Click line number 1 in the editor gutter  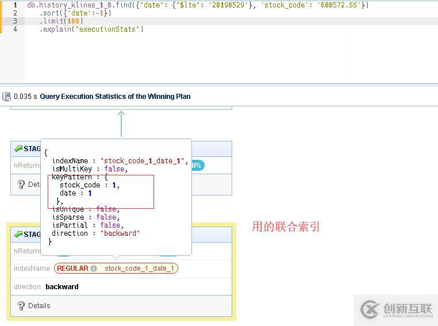(15, 5)
